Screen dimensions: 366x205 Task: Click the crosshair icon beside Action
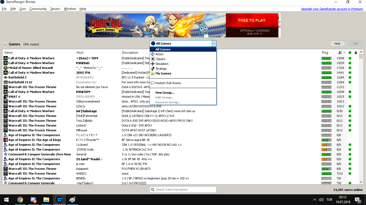(x=153, y=54)
